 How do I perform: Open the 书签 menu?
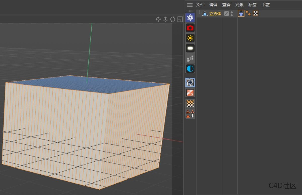(266, 5)
